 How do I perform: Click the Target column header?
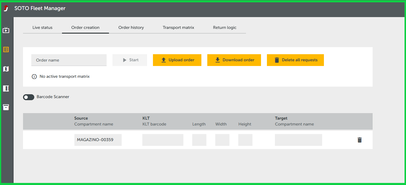point(281,118)
